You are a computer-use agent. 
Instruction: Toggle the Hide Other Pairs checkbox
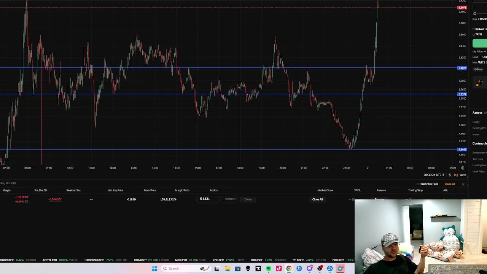tap(417, 184)
